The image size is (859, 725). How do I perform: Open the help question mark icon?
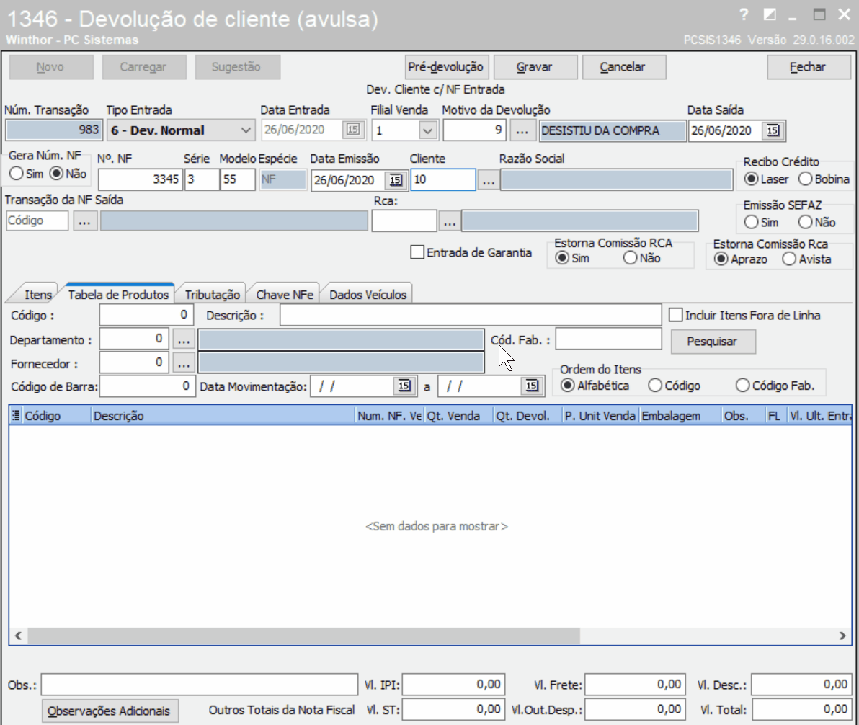(x=744, y=15)
